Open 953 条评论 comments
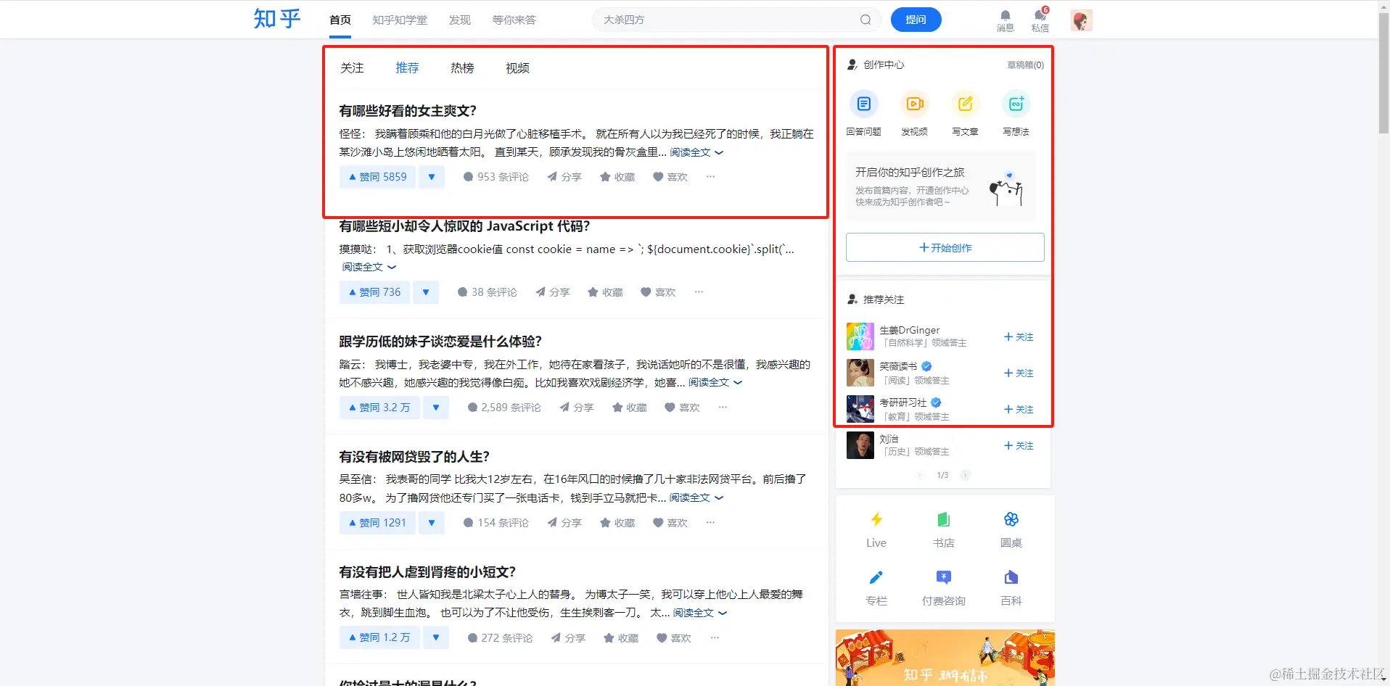Image resolution: width=1390 pixels, height=686 pixels. click(495, 177)
